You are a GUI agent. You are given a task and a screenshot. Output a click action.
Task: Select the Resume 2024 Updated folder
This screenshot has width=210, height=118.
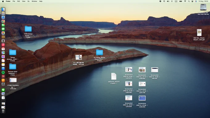click(13, 67)
